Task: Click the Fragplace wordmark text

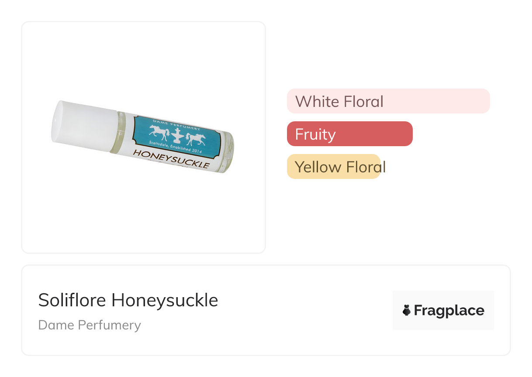Action: [449, 310]
